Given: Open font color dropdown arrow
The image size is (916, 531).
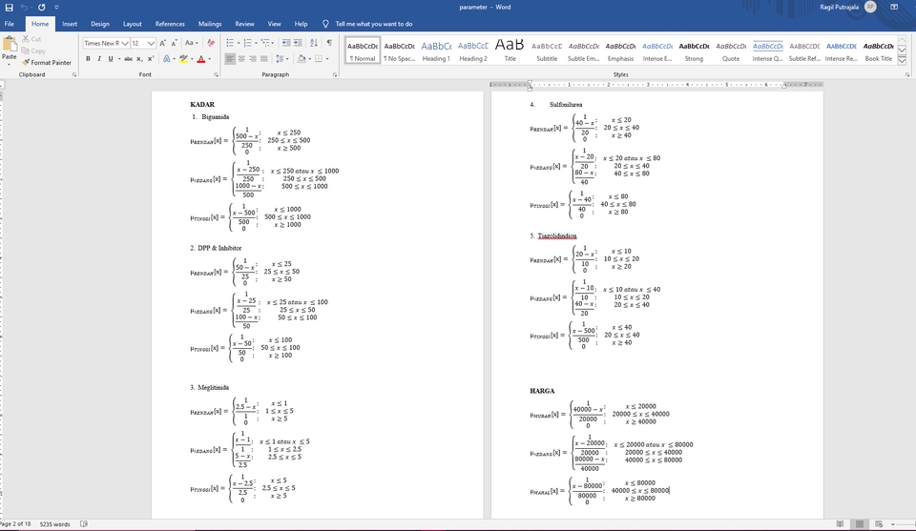Looking at the screenshot, I should (x=209, y=59).
